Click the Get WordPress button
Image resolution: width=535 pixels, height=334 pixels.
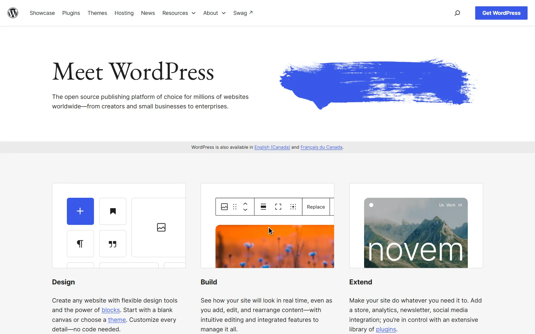(501, 13)
